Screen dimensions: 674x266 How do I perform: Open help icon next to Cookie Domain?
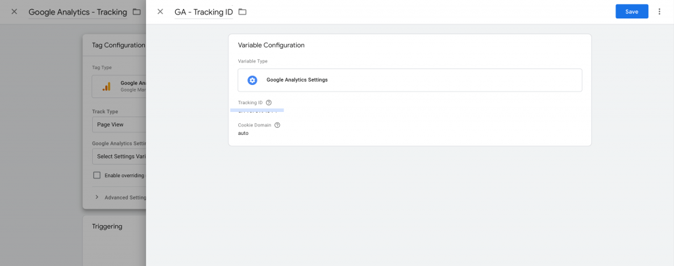pyautogui.click(x=277, y=125)
